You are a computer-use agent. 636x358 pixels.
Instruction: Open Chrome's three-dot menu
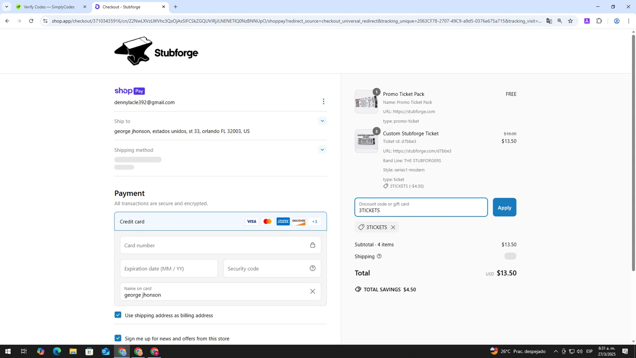point(628,21)
